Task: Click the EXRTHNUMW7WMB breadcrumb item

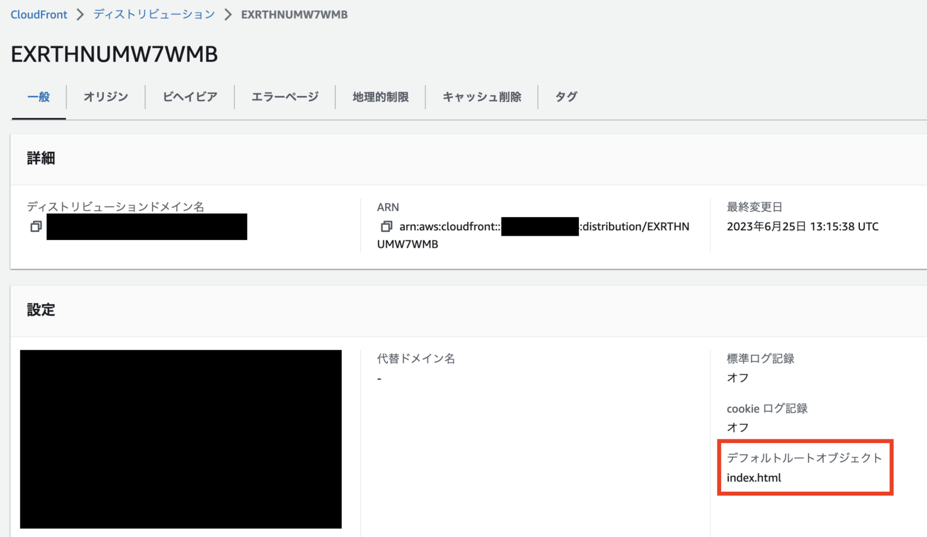Action: click(294, 14)
